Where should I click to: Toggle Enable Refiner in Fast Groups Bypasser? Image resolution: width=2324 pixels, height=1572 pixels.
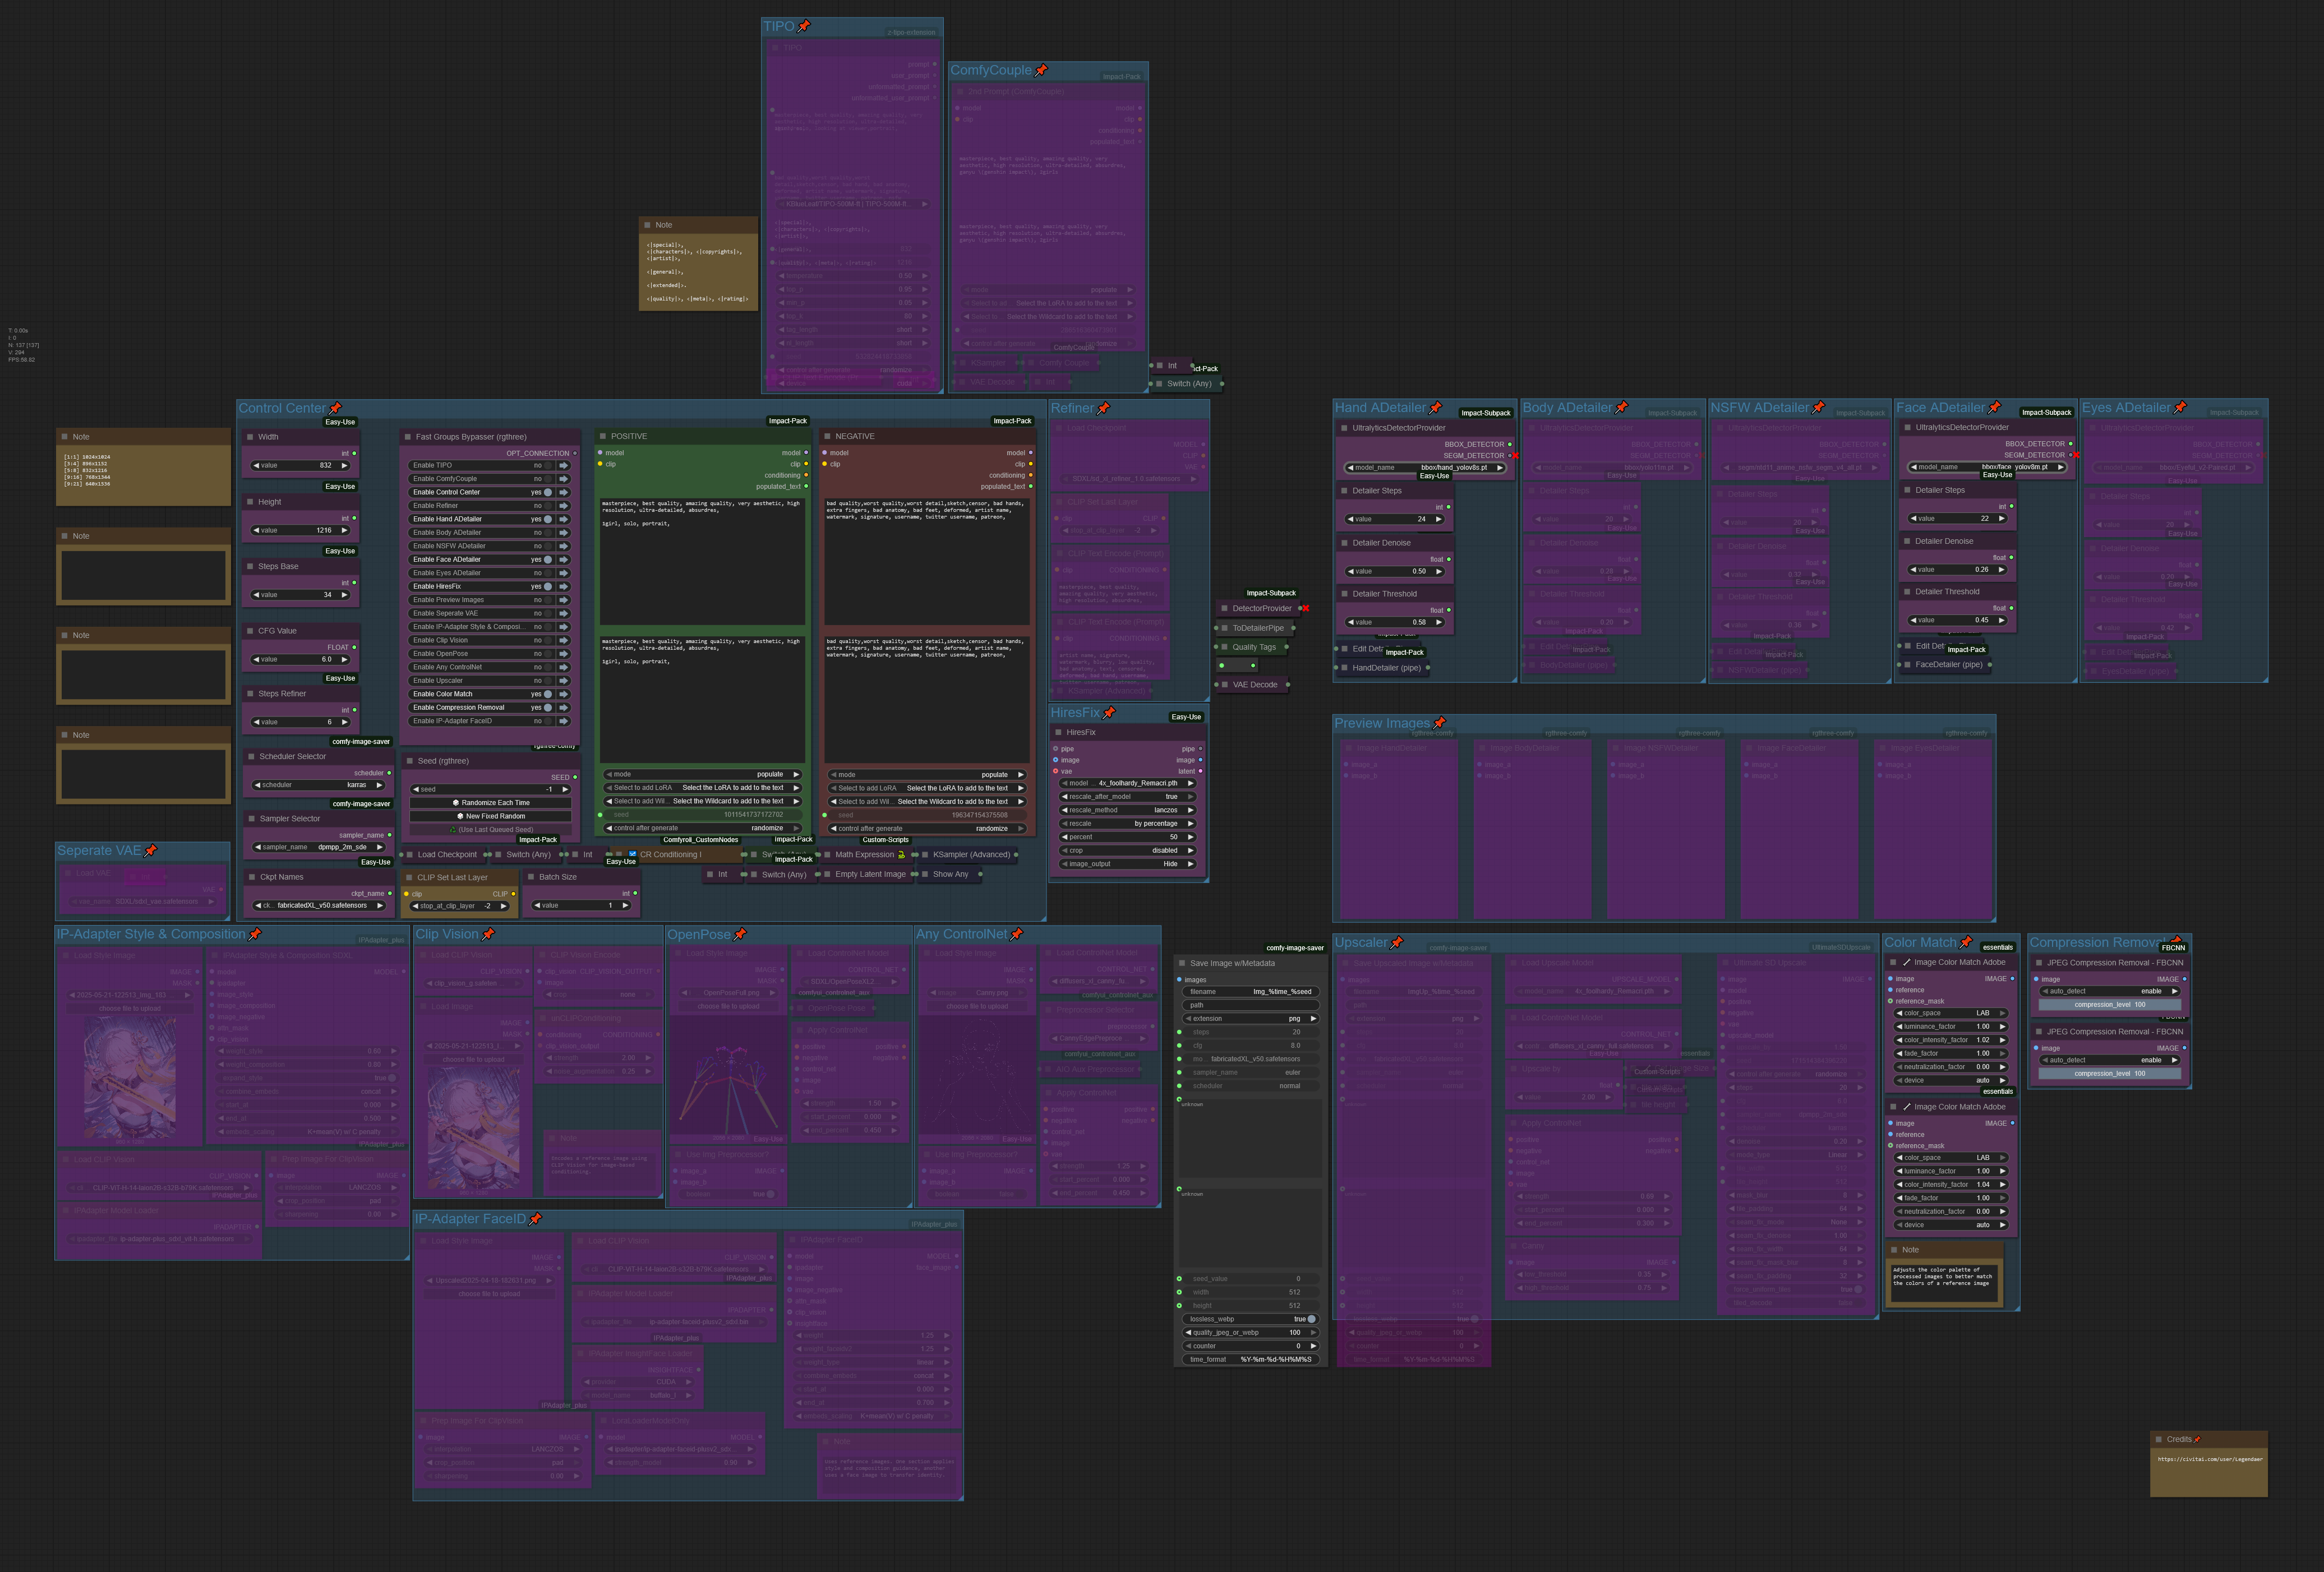(547, 506)
